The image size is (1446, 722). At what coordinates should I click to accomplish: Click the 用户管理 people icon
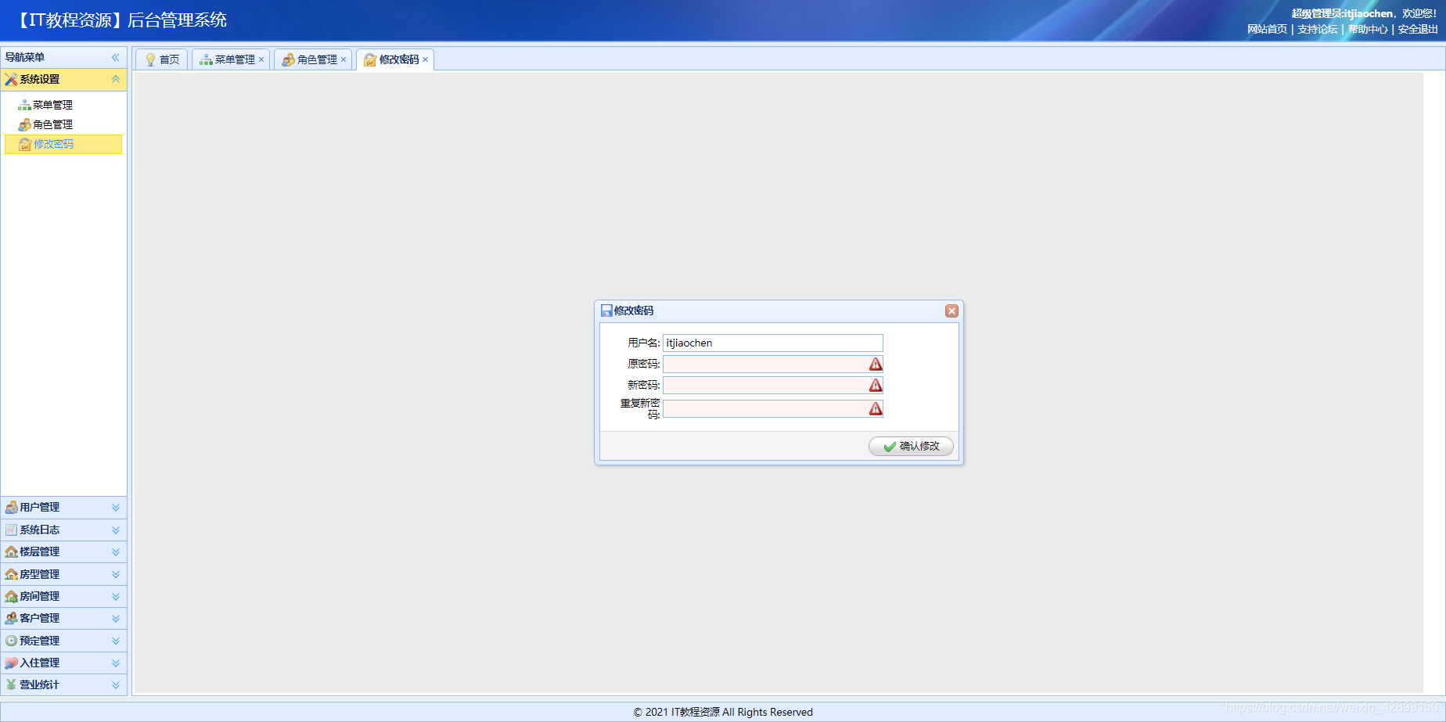point(11,508)
